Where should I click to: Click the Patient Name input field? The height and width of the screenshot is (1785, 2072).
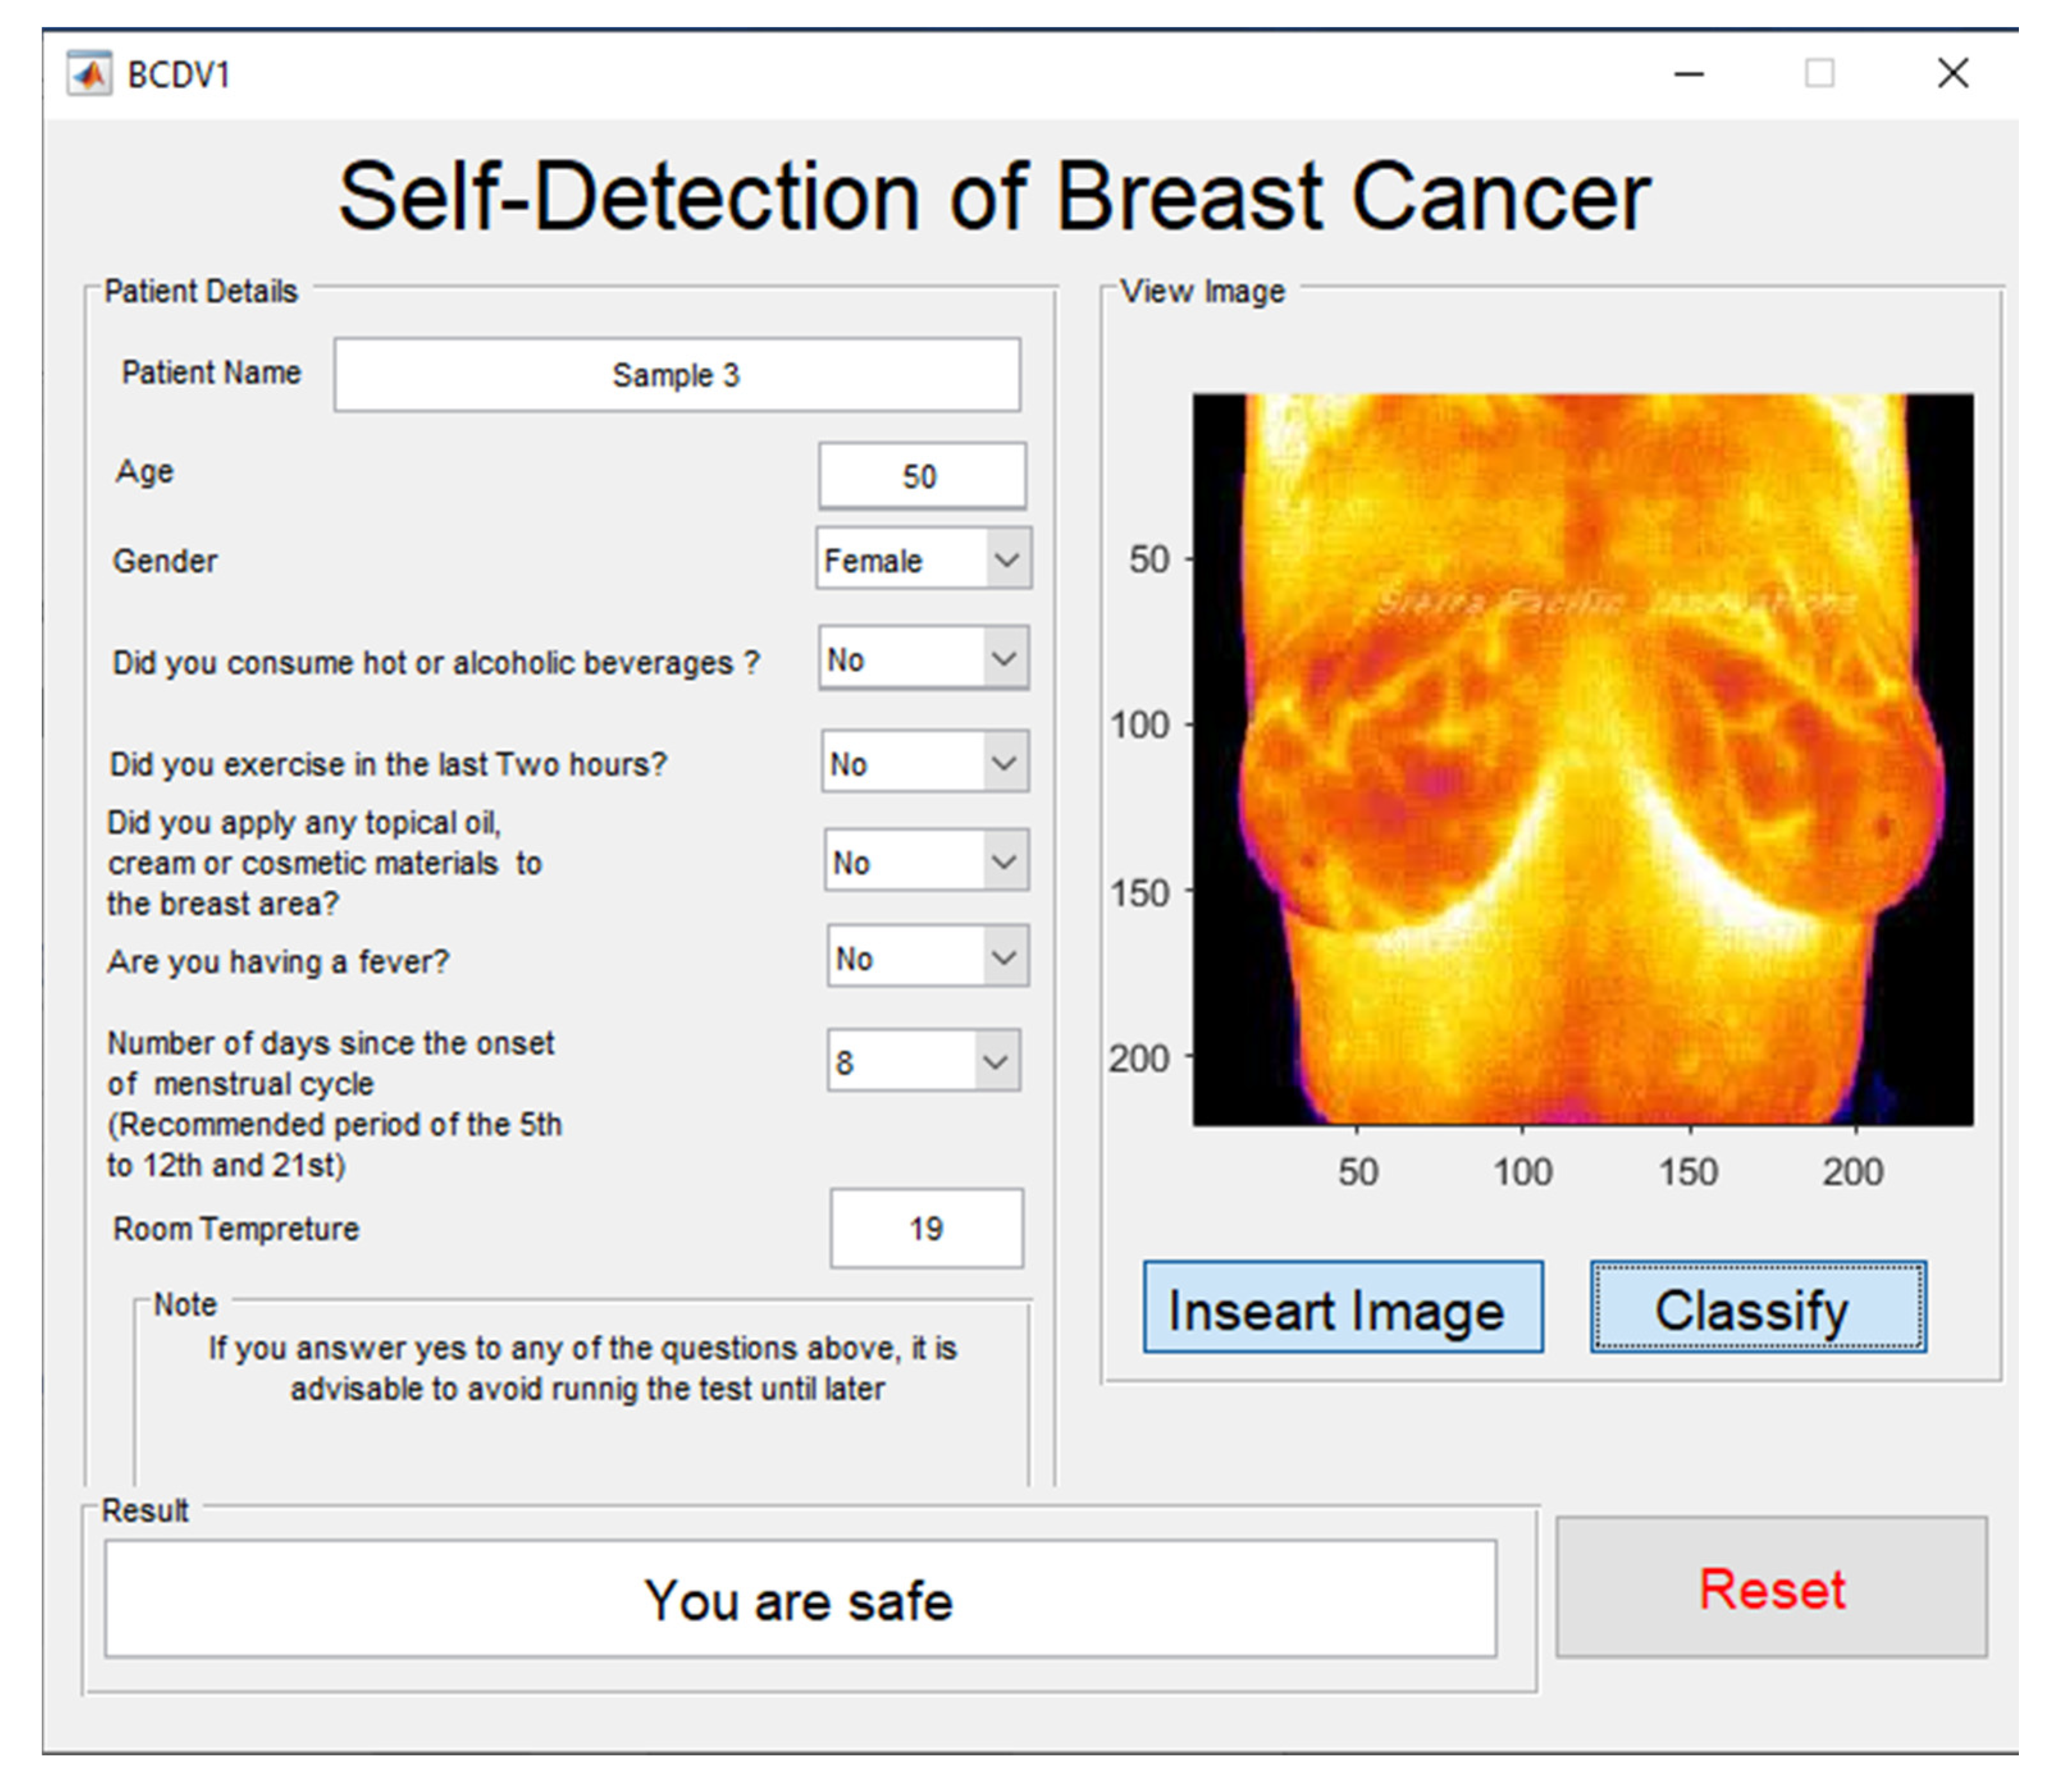click(x=677, y=375)
